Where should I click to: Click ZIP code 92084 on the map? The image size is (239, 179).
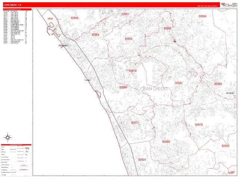coord(202,16)
